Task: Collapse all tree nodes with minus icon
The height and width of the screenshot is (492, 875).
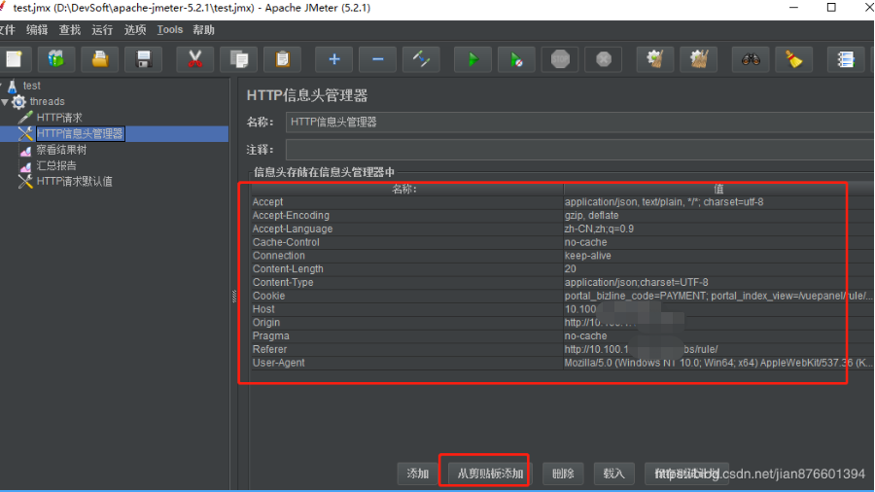Action: click(378, 59)
